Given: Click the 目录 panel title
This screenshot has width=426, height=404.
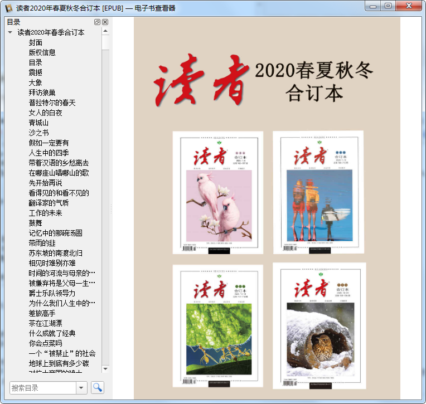Looking at the screenshot, I should 13,22.
